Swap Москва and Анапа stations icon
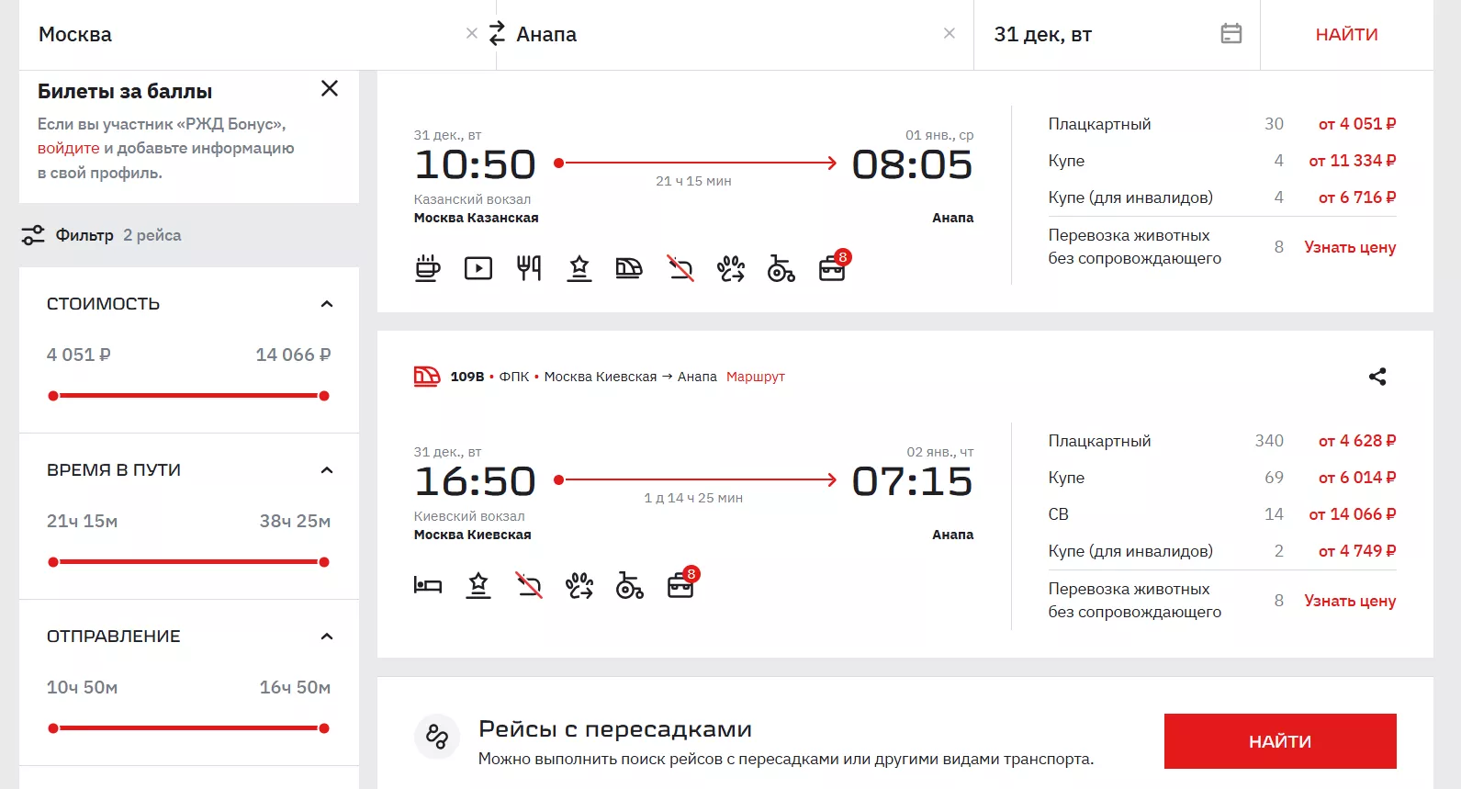This screenshot has width=1461, height=789. pyautogui.click(x=497, y=34)
